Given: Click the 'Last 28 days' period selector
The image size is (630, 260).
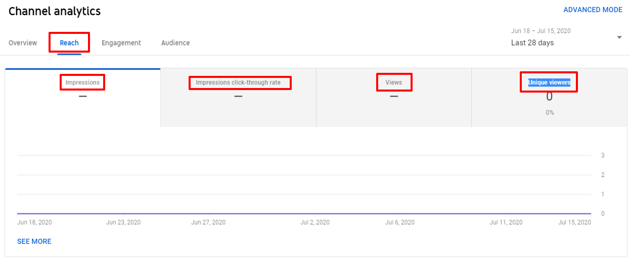Looking at the screenshot, I should coord(532,43).
